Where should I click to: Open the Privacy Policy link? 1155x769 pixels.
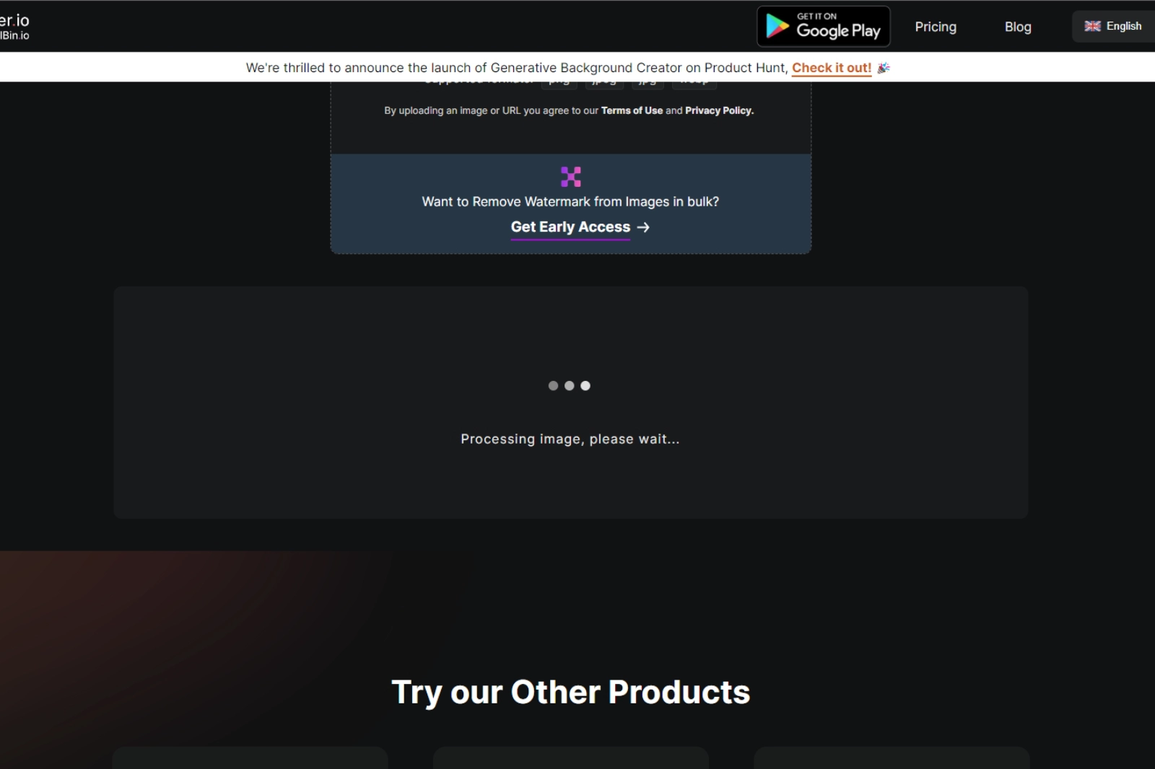tap(719, 110)
